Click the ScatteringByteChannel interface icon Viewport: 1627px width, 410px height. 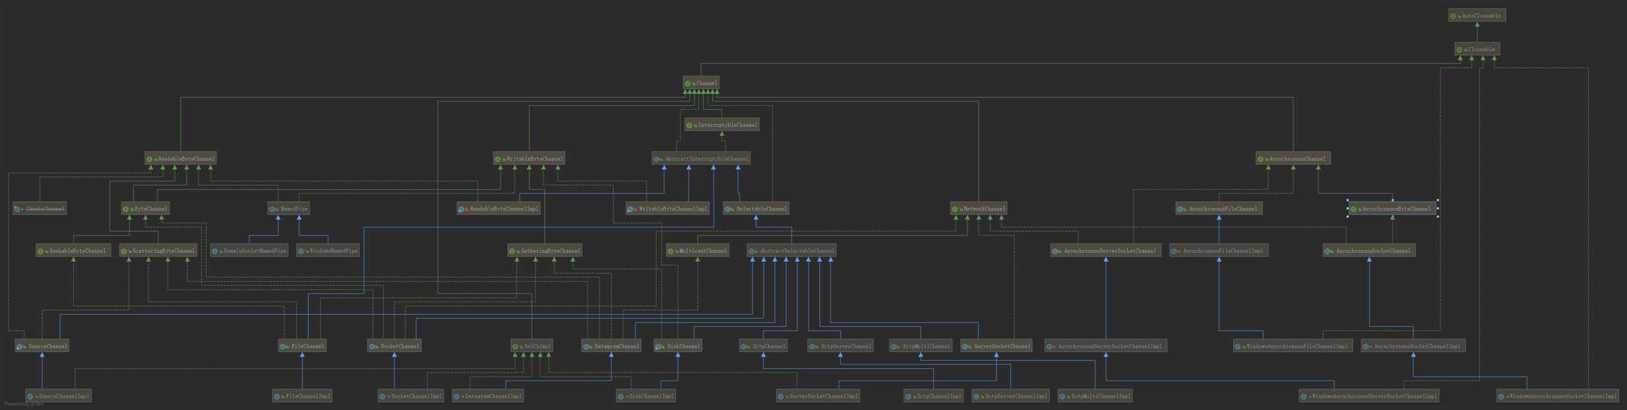(124, 251)
